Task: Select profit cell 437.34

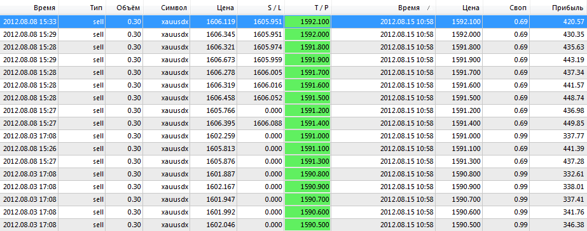Action: pyautogui.click(x=558, y=72)
